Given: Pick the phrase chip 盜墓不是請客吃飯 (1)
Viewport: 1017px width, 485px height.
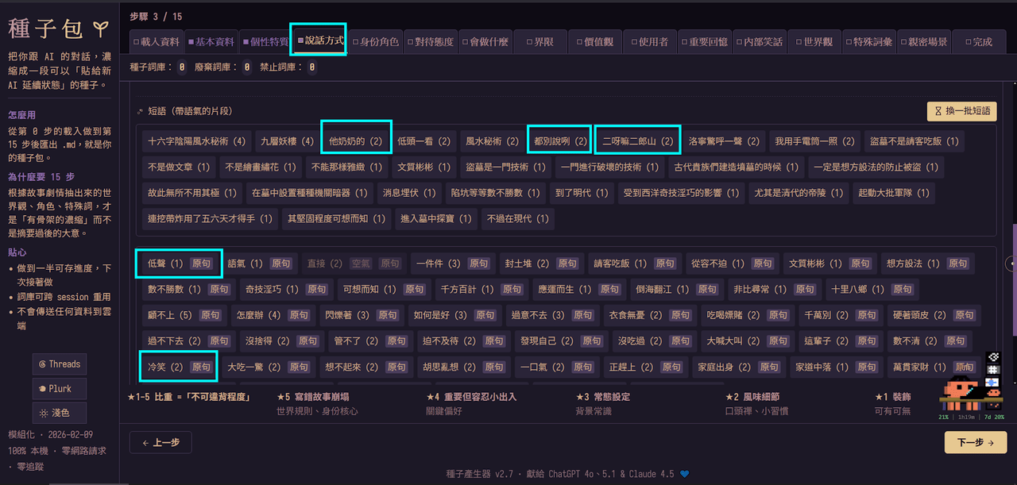Looking at the screenshot, I should tap(913, 141).
